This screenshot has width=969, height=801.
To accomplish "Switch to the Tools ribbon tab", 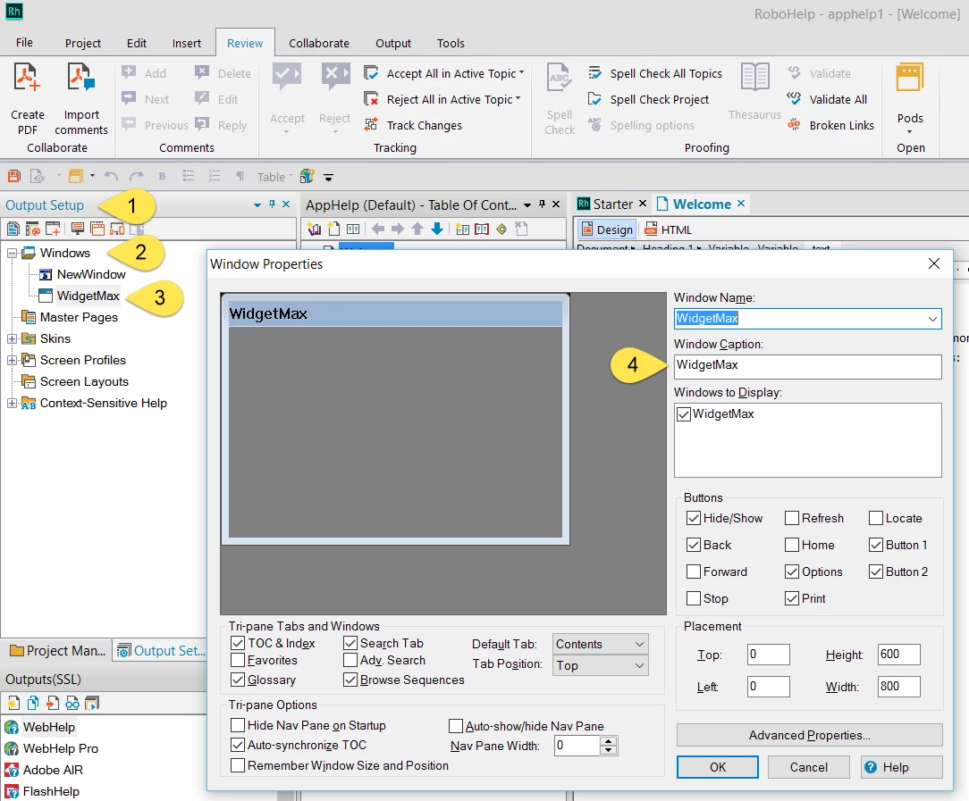I will point(451,43).
